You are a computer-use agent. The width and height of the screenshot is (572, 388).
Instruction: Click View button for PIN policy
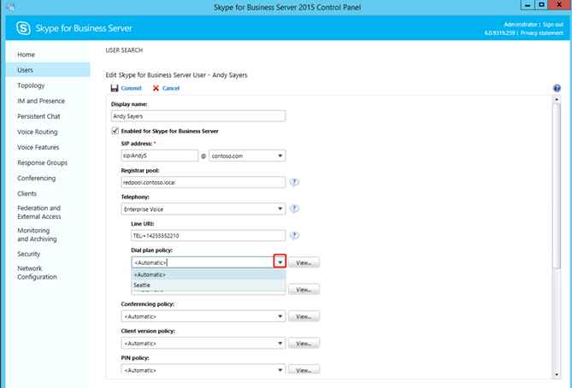tap(304, 370)
